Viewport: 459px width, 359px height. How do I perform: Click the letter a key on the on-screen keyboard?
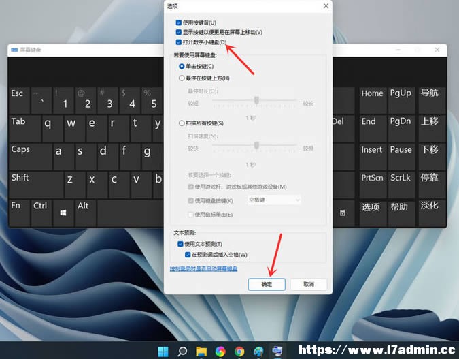pos(63,156)
